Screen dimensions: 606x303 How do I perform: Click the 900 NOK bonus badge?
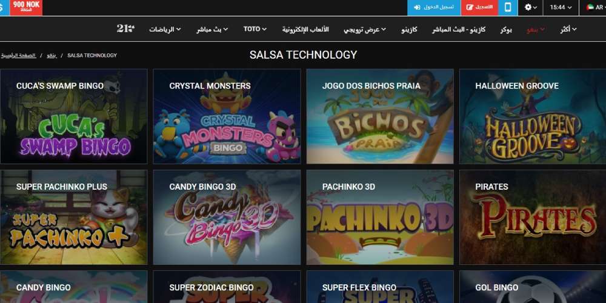[x=26, y=7]
